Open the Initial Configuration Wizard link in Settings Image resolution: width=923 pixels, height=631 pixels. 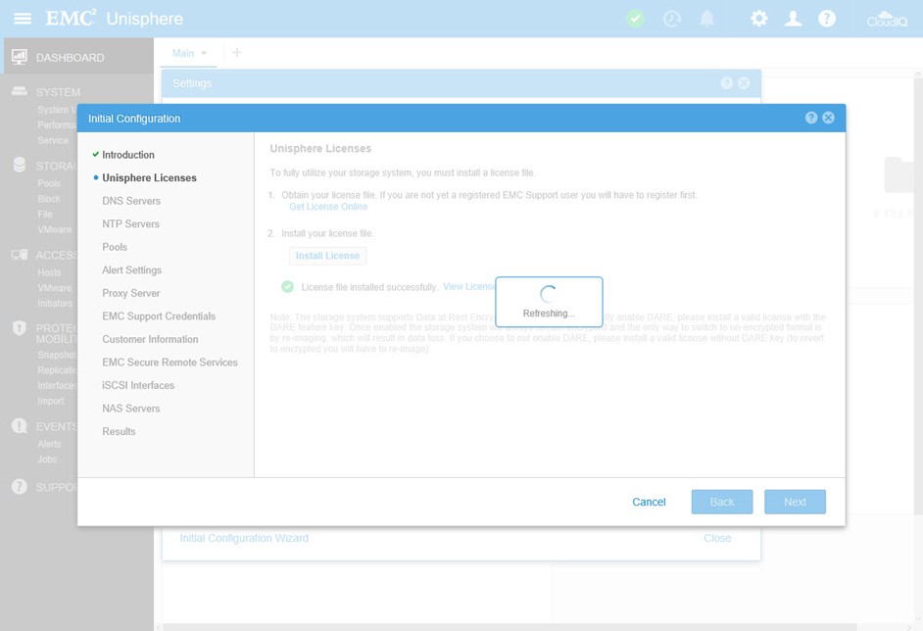244,538
